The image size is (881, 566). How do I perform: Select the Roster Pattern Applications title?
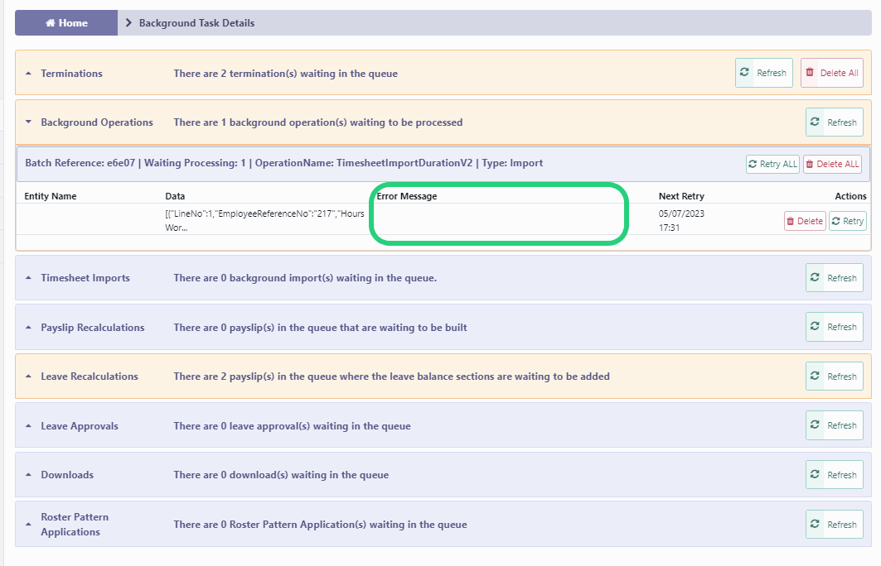(x=75, y=525)
